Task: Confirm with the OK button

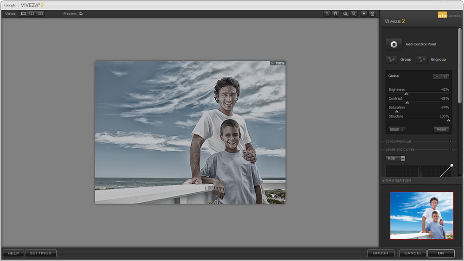Action: [441, 253]
